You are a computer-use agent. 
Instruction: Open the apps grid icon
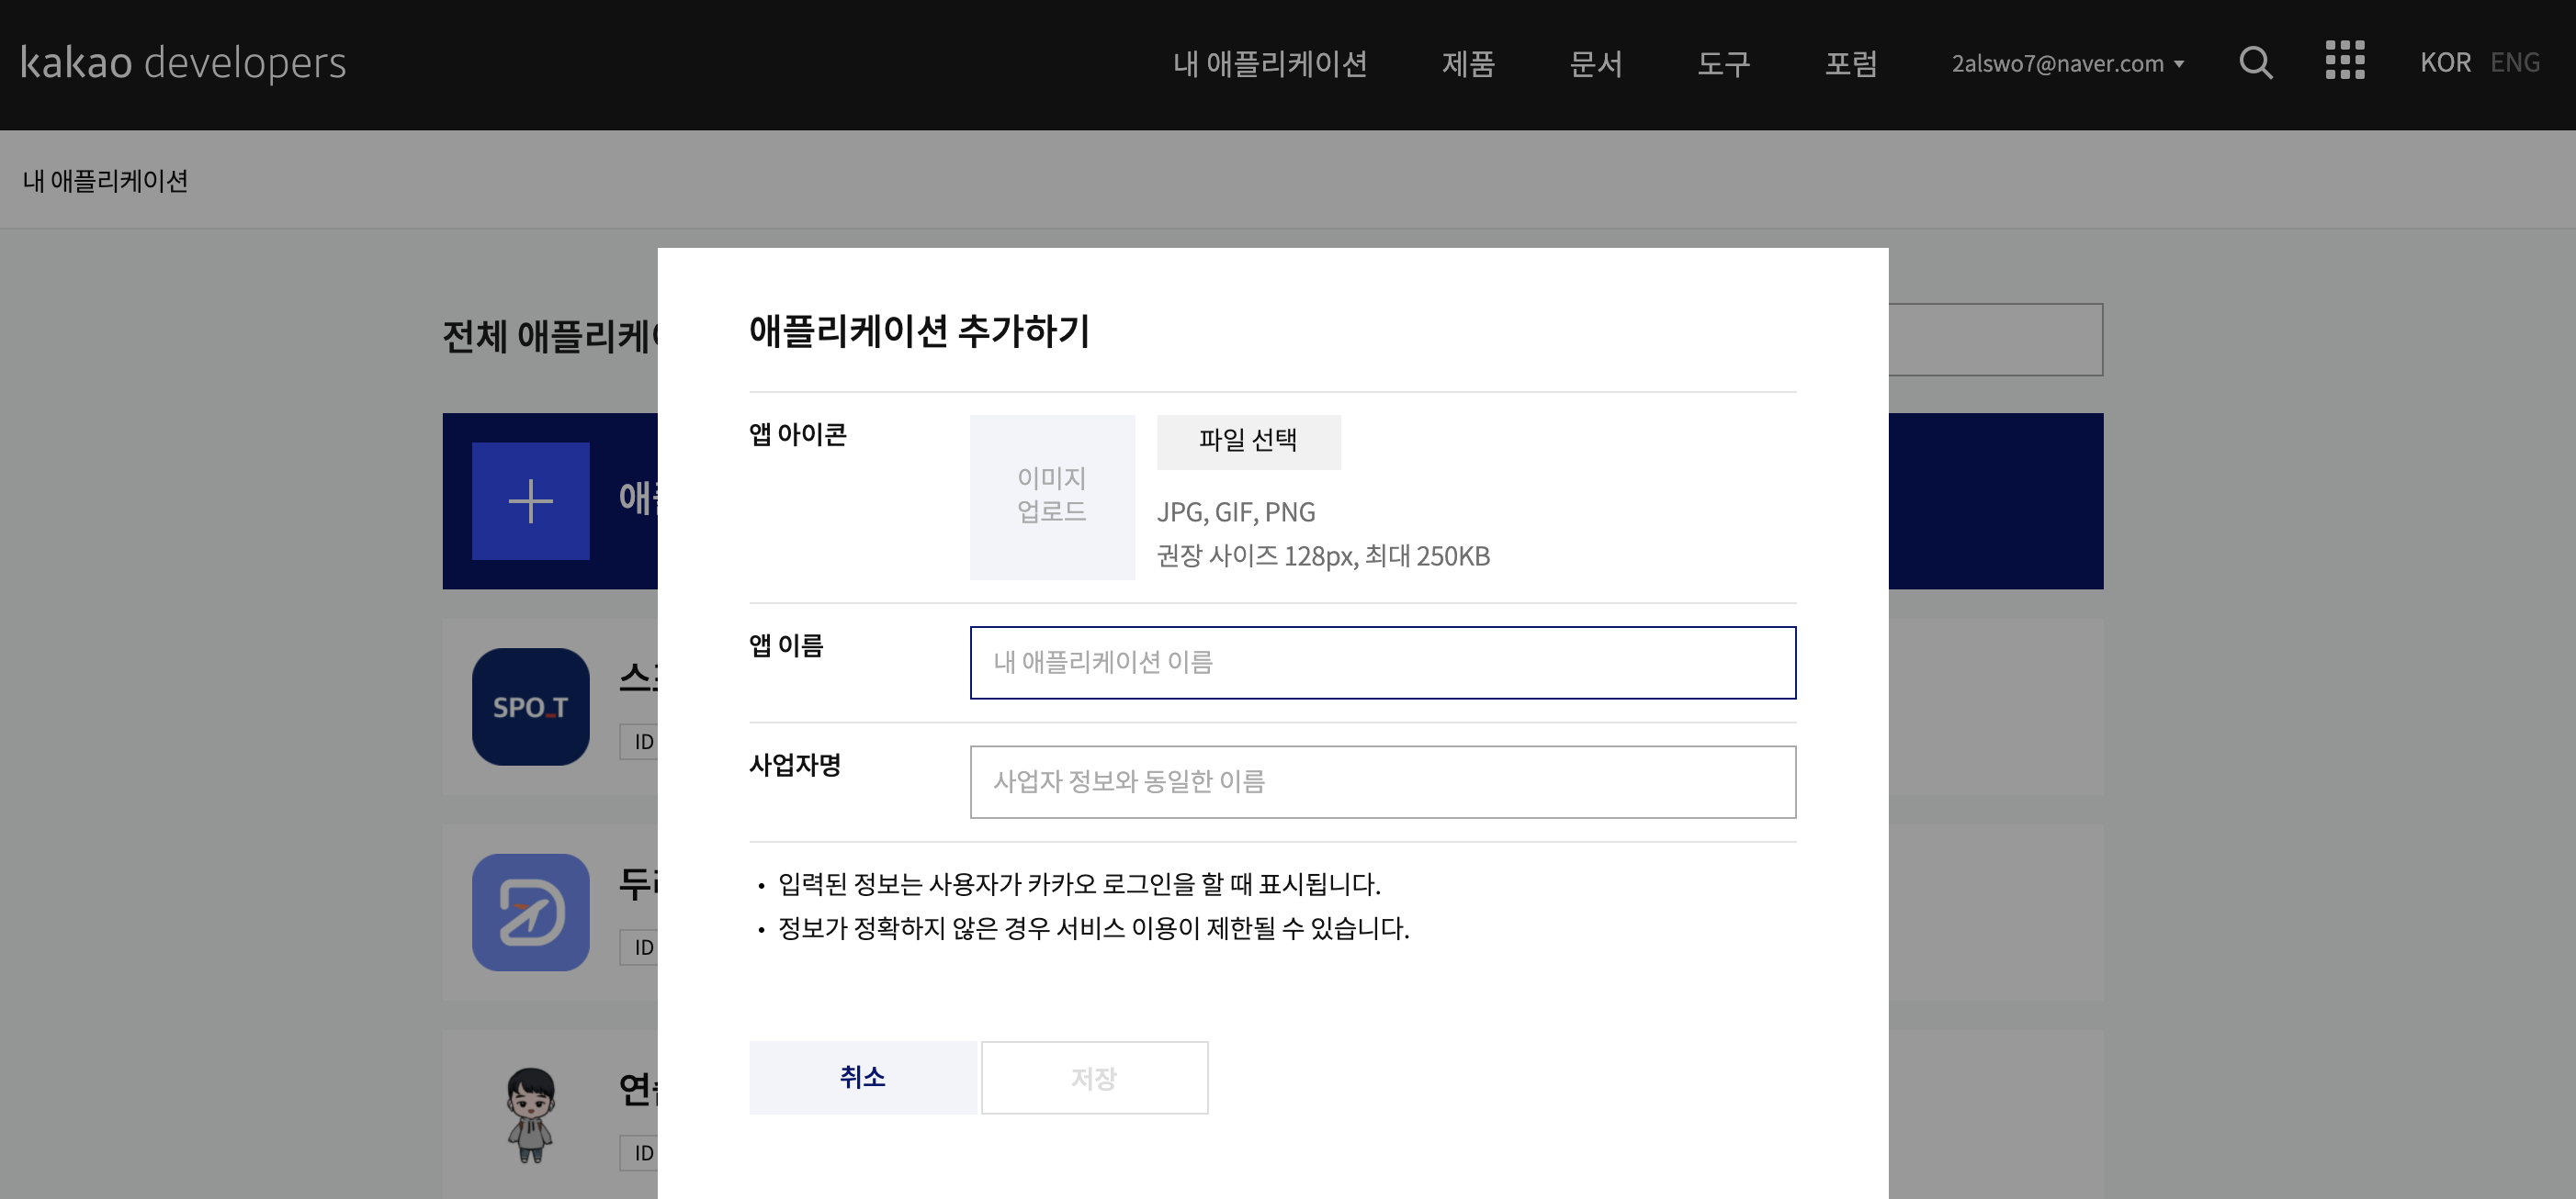pos(2344,61)
